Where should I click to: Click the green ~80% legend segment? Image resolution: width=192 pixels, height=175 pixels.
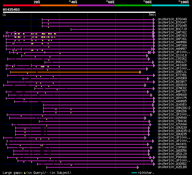pyautogui.click(x=133, y=5)
